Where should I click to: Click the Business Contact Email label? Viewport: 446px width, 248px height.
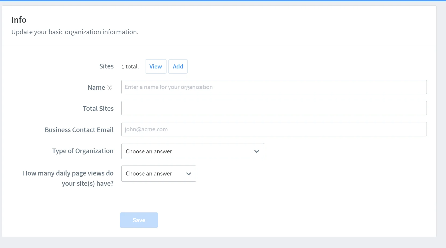[79, 130]
